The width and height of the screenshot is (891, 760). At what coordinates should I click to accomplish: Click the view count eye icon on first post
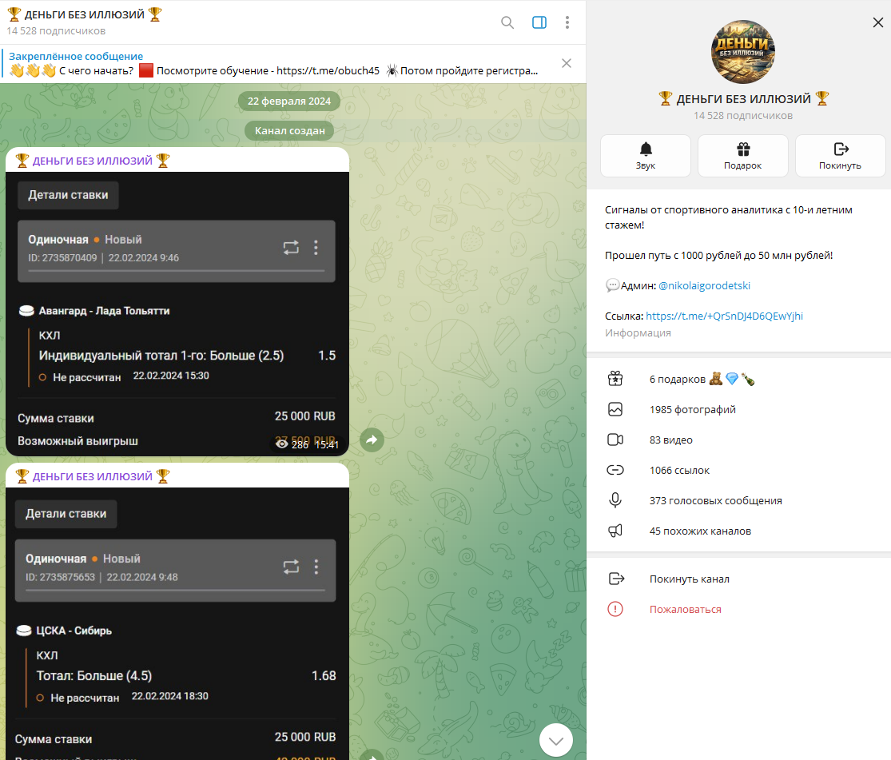[x=281, y=444]
